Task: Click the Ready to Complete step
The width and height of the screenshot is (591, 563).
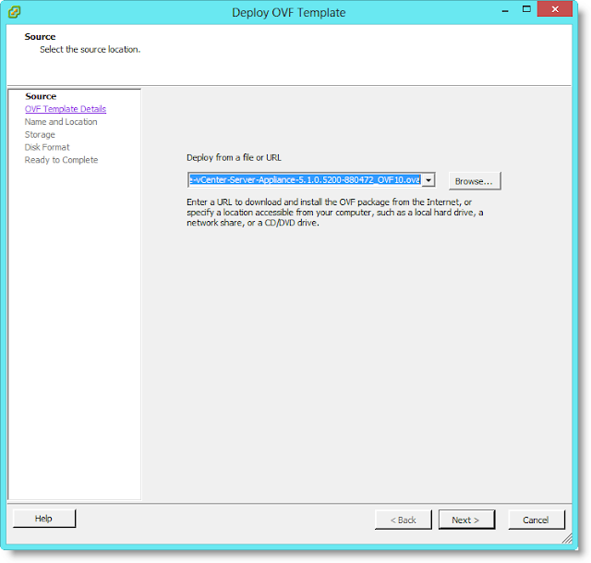Action: coord(62,160)
